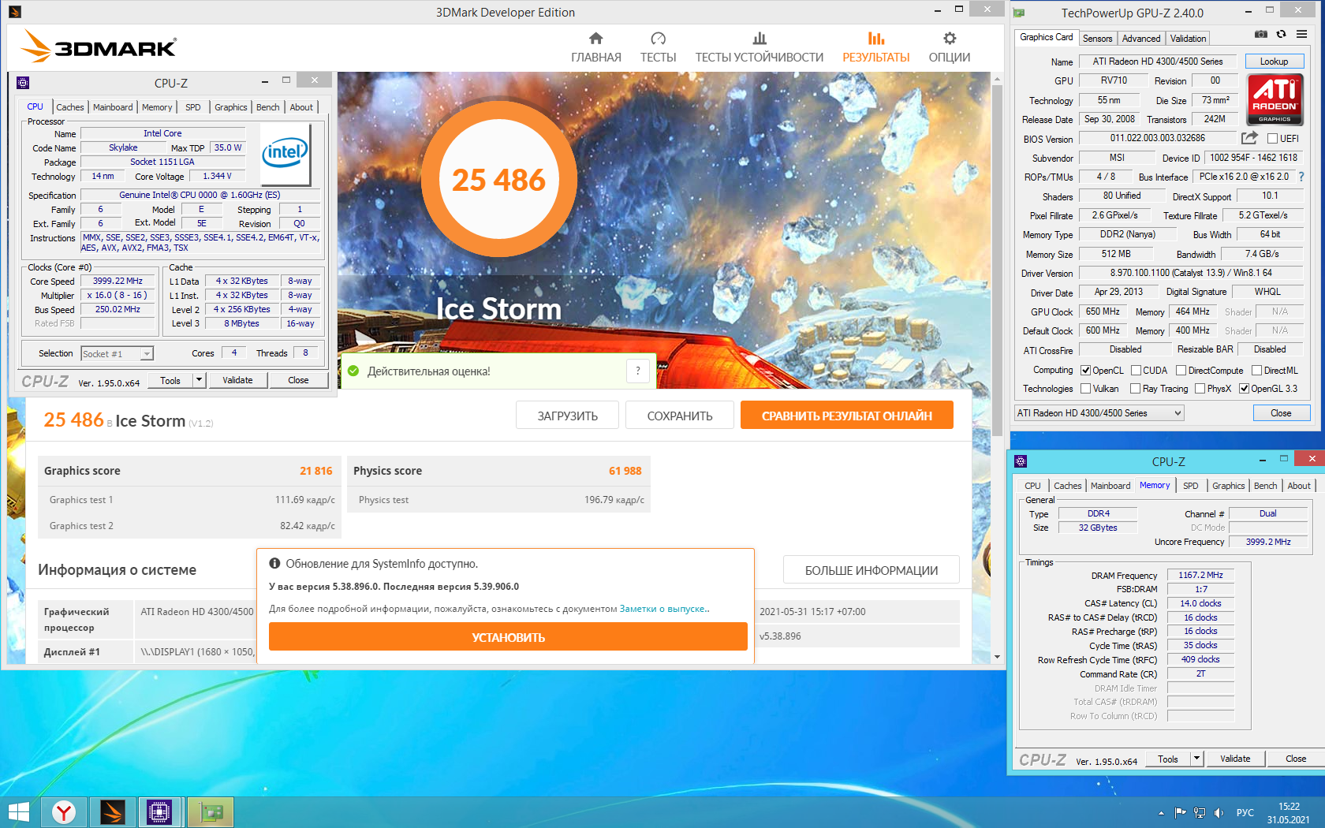Click Close button in GPU-Z window

(1281, 413)
